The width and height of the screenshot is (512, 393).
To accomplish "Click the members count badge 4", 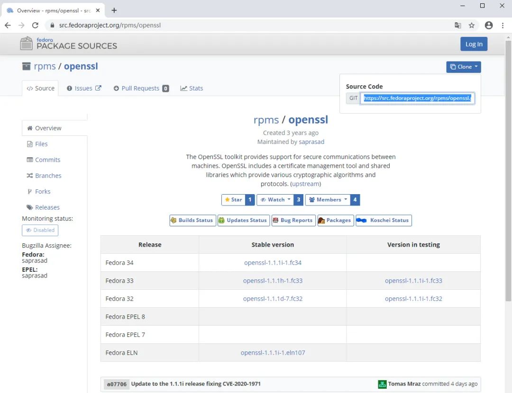I will [355, 200].
